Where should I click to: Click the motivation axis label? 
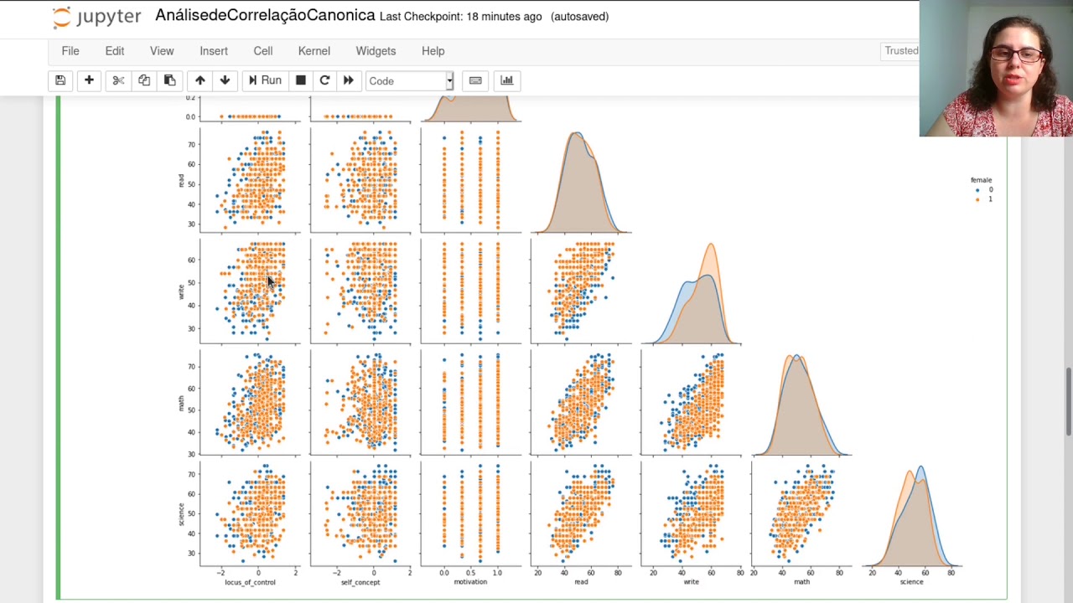(x=470, y=582)
